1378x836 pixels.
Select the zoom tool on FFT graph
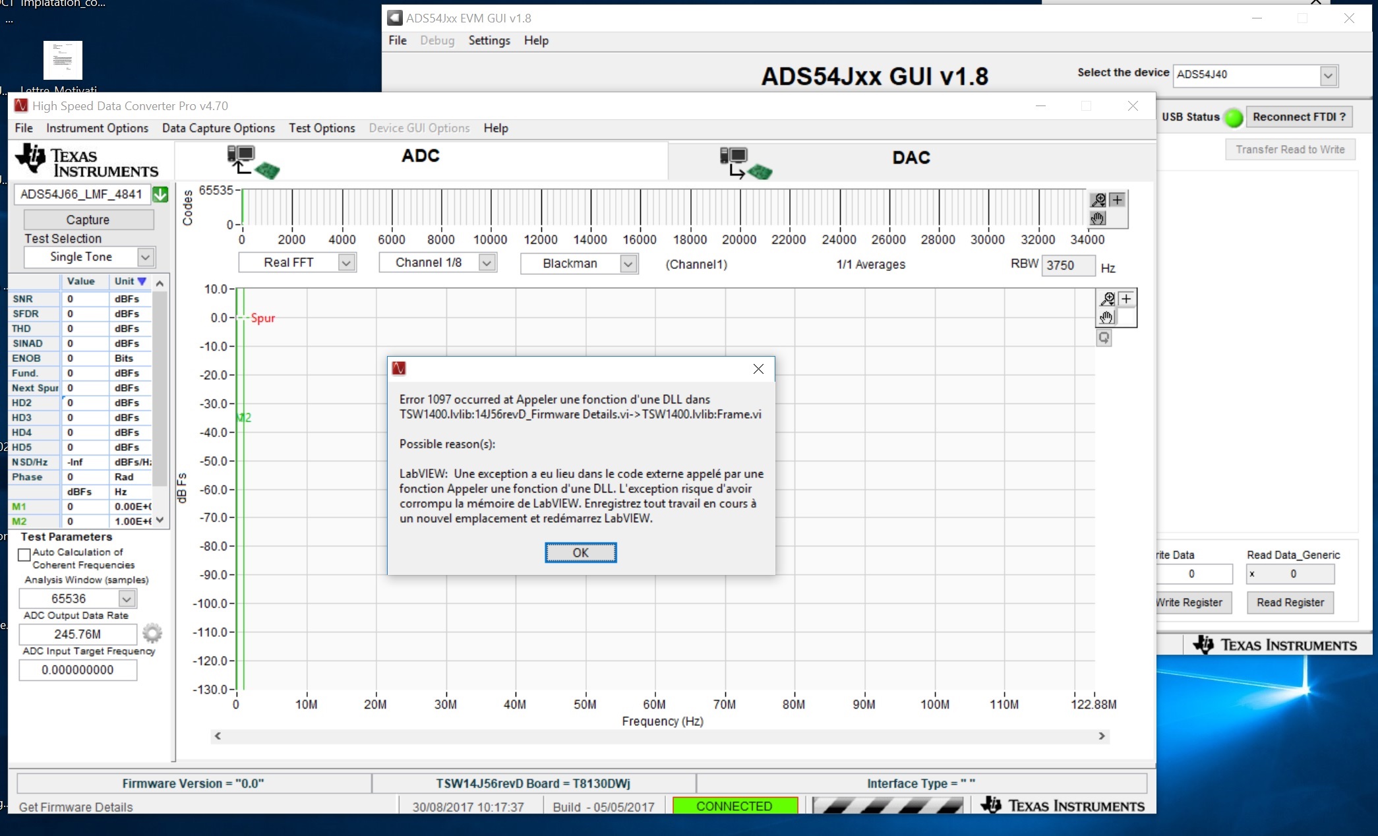click(x=1108, y=299)
